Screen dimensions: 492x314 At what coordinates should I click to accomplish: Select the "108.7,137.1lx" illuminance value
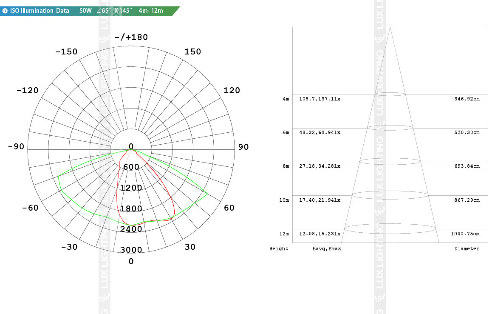pos(320,99)
